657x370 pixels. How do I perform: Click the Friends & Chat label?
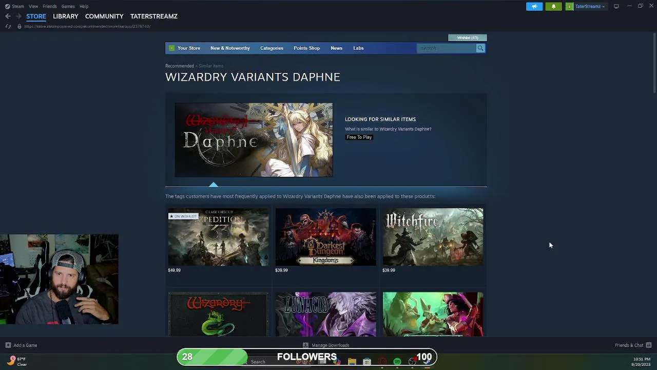pos(629,345)
